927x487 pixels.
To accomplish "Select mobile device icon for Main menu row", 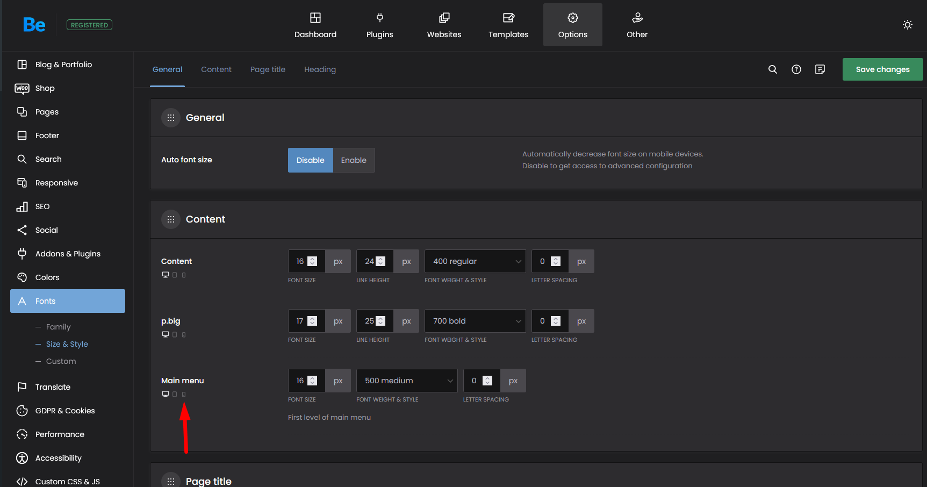I will tap(184, 394).
